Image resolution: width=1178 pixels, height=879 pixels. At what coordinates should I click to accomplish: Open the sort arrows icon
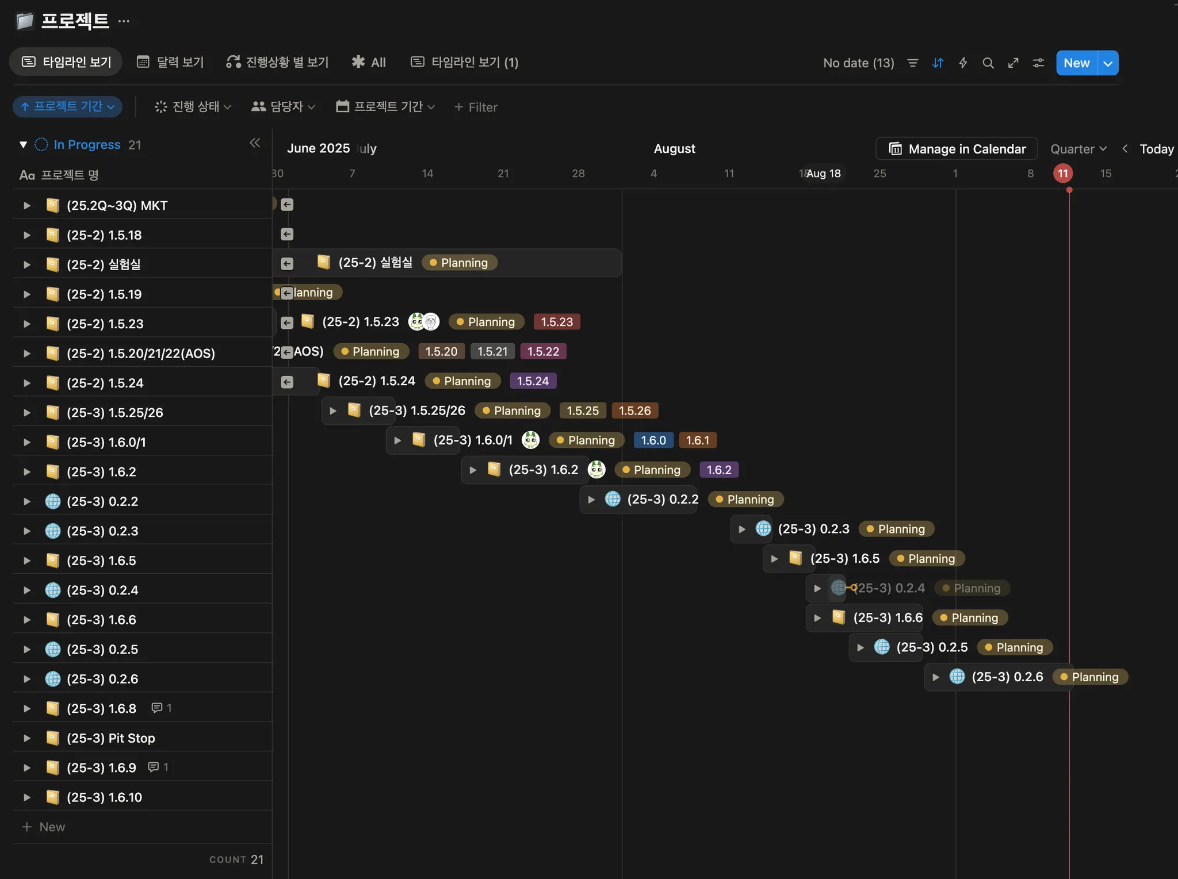(x=938, y=63)
